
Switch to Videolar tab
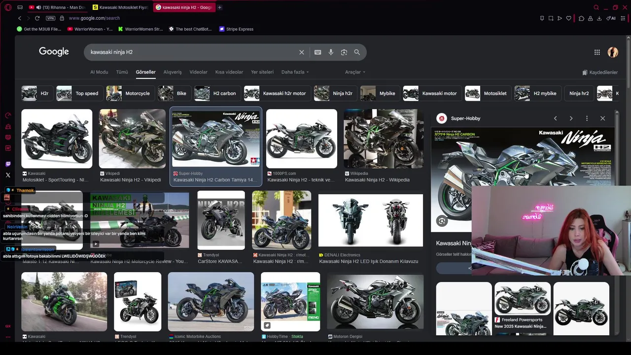coord(198,72)
